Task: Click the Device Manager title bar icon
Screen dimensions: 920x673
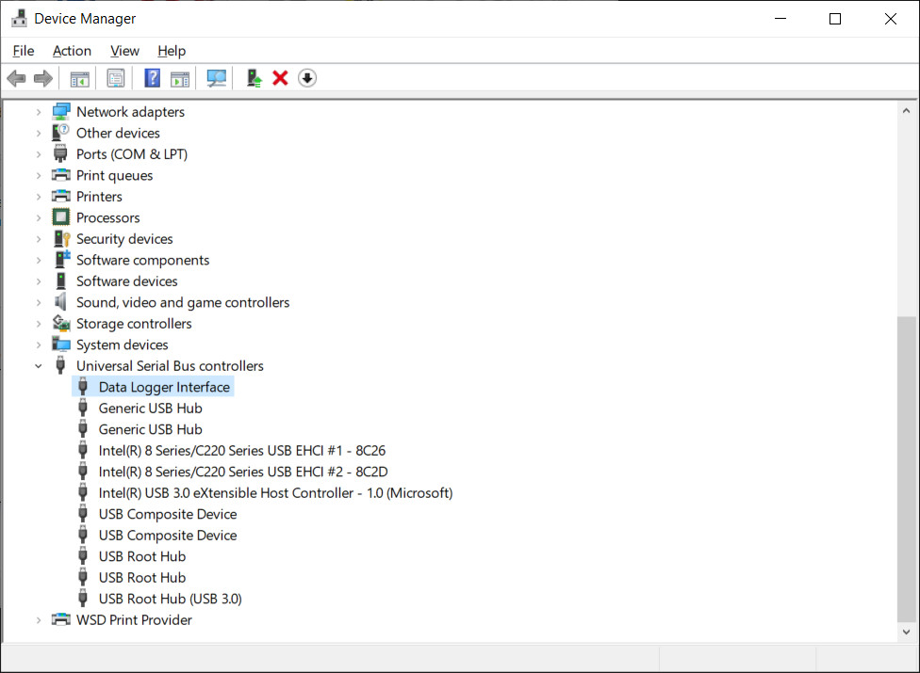Action: tap(20, 19)
